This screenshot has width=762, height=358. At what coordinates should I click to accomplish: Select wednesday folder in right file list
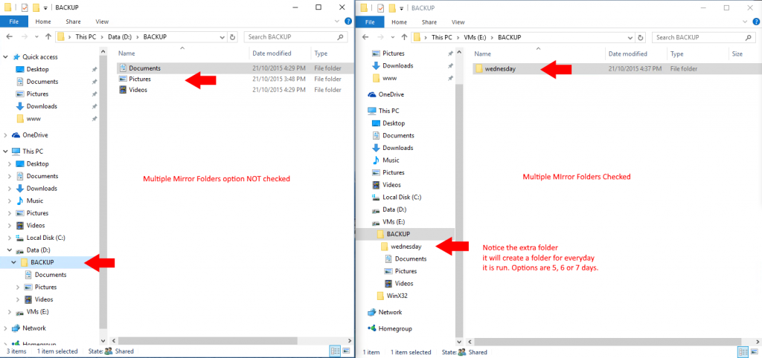616,69
